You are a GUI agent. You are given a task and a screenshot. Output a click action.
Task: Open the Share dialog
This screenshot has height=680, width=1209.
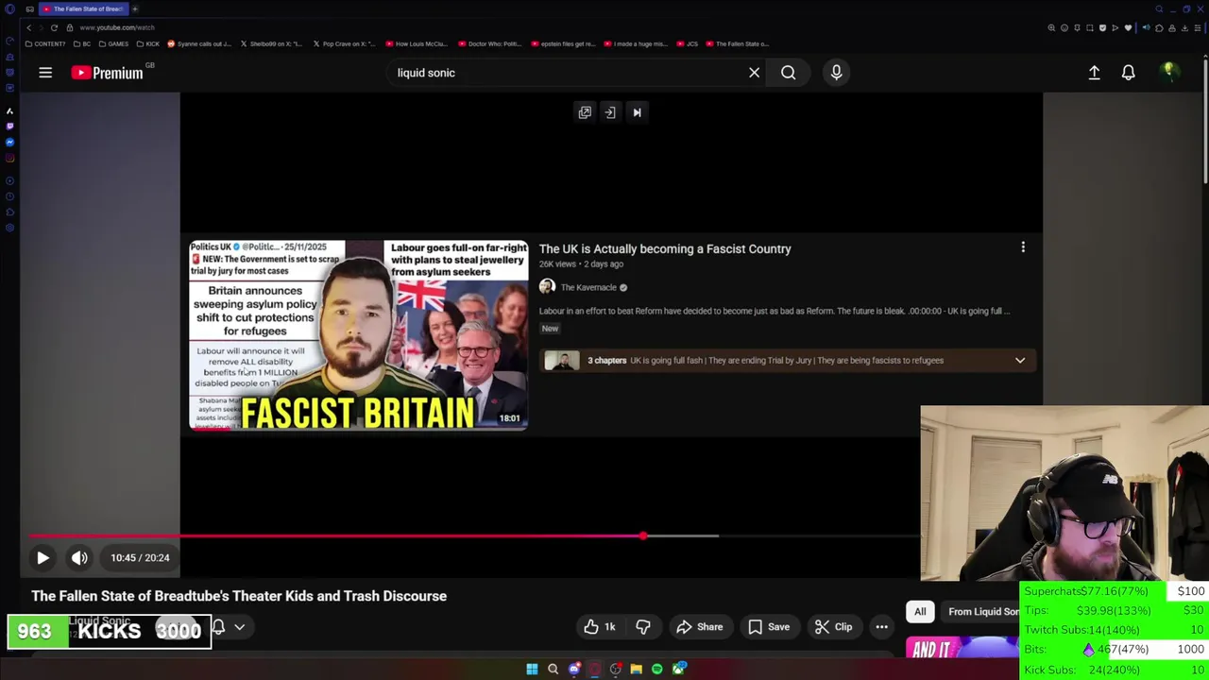[x=699, y=627]
